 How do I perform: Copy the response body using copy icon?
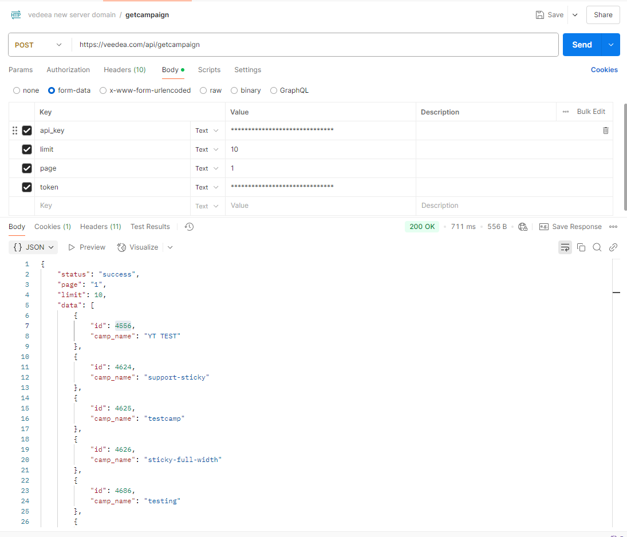pos(581,247)
